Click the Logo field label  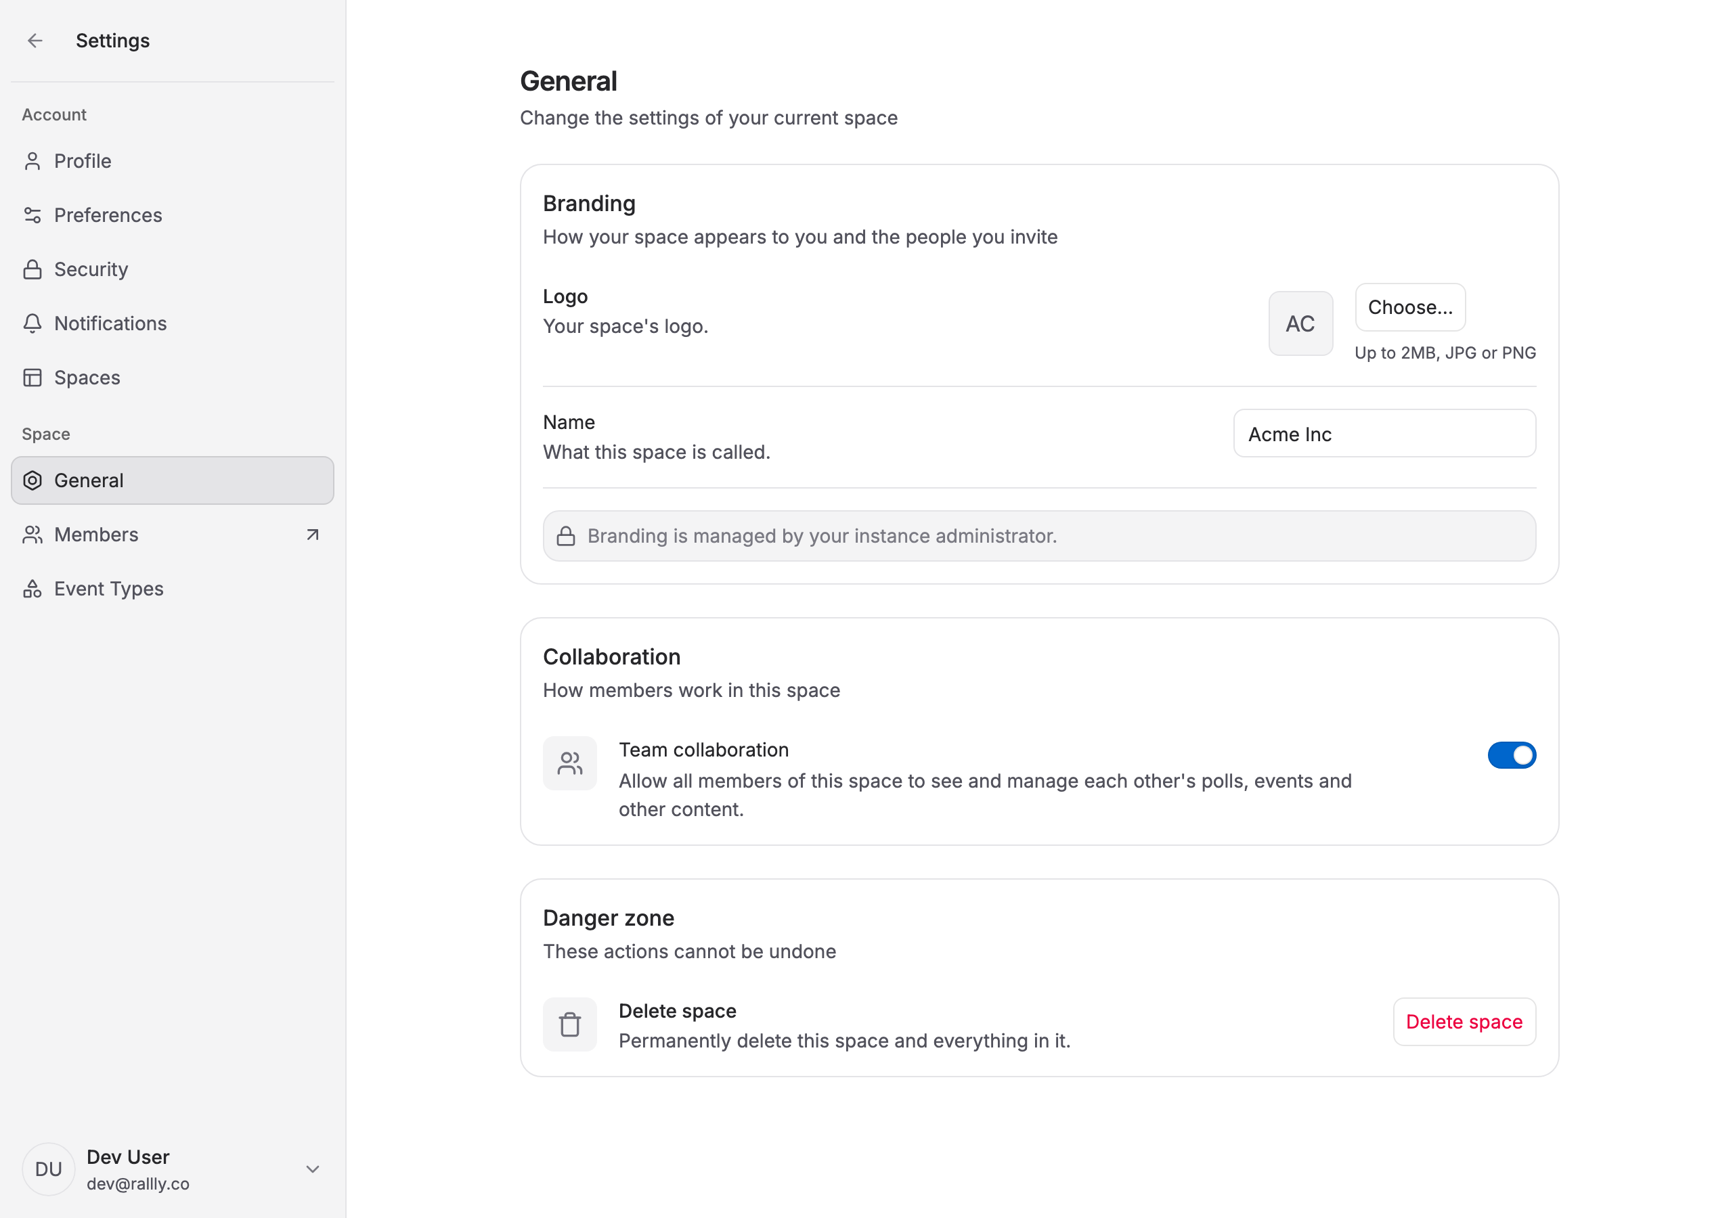[565, 296]
